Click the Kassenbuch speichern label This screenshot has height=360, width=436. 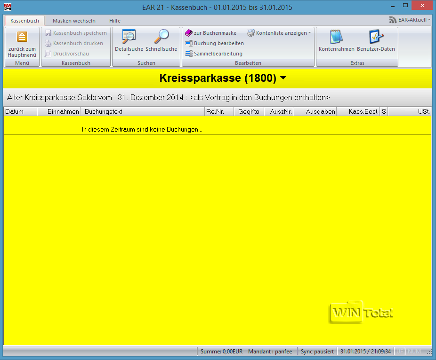coord(80,33)
